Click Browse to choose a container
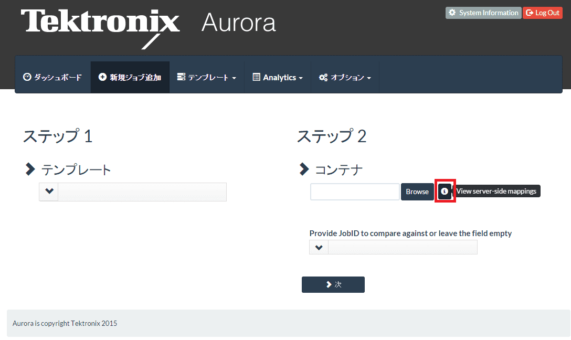This screenshot has height=340, width=571. point(417,192)
